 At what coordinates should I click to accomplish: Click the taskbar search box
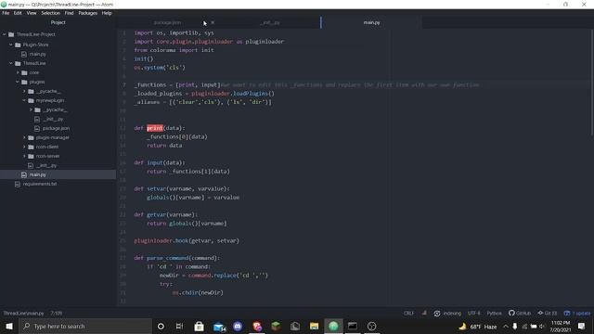tap(85, 326)
